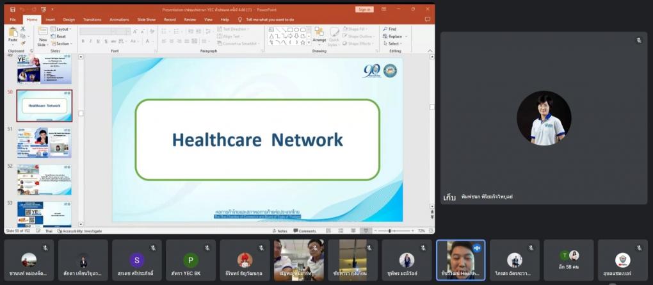The image size is (653, 285).
Task: Select slide 49 thumbnail
Action: (44, 69)
